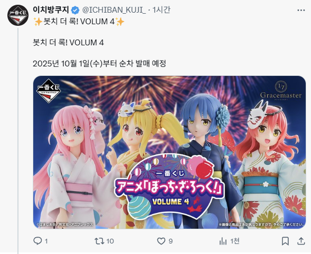This screenshot has width=311, height=254.
Task: Open the Ichiban Kuji profile avatar
Action: coord(18,15)
